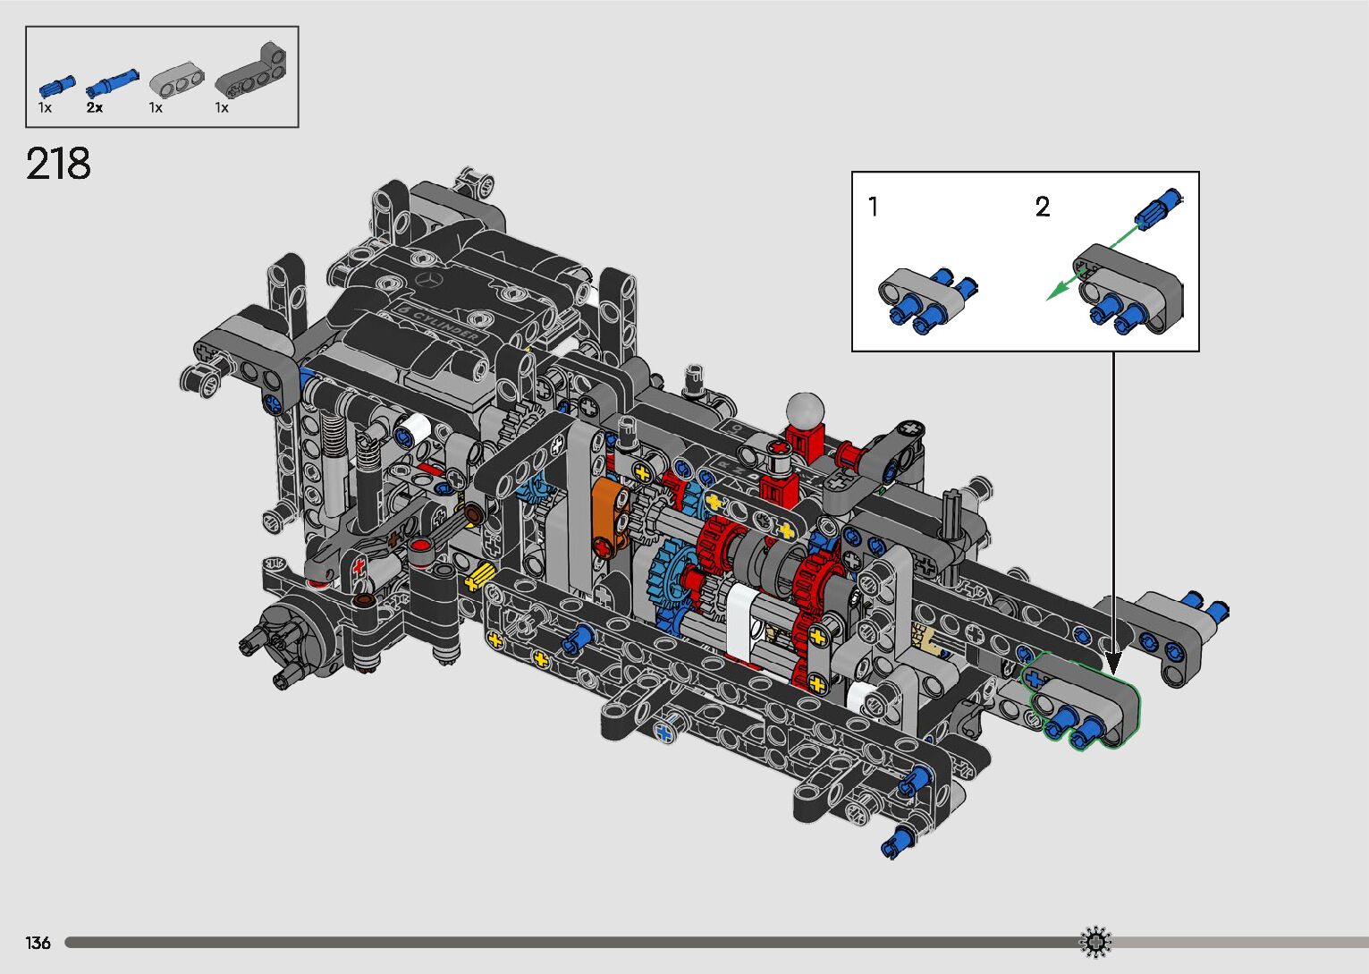The height and width of the screenshot is (974, 1369).
Task: Select the dark gray L-shaped beam part
Action: coord(254,70)
